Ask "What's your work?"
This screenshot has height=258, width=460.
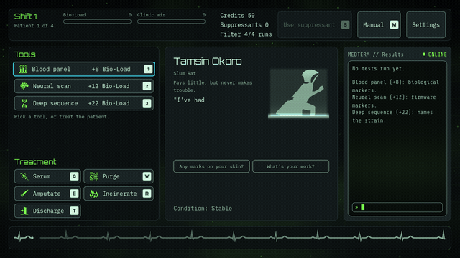[290, 166]
